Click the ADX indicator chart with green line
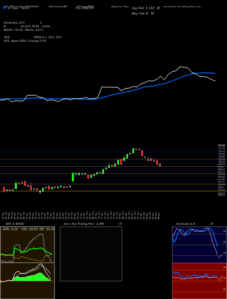This screenshot has height=299, width=227. coord(27,245)
